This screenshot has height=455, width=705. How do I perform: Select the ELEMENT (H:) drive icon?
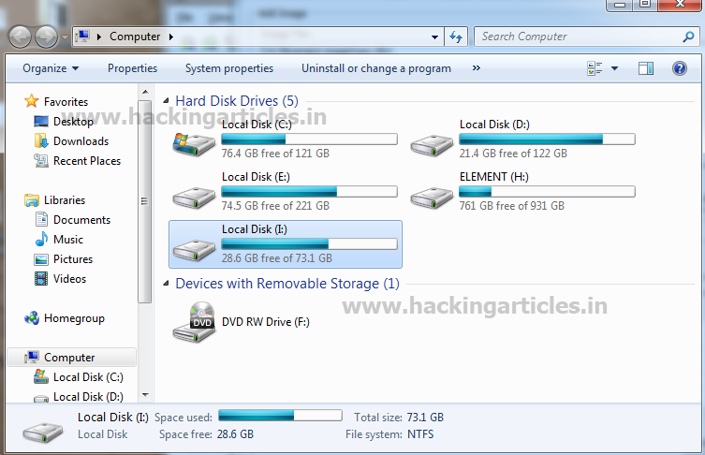[432, 198]
